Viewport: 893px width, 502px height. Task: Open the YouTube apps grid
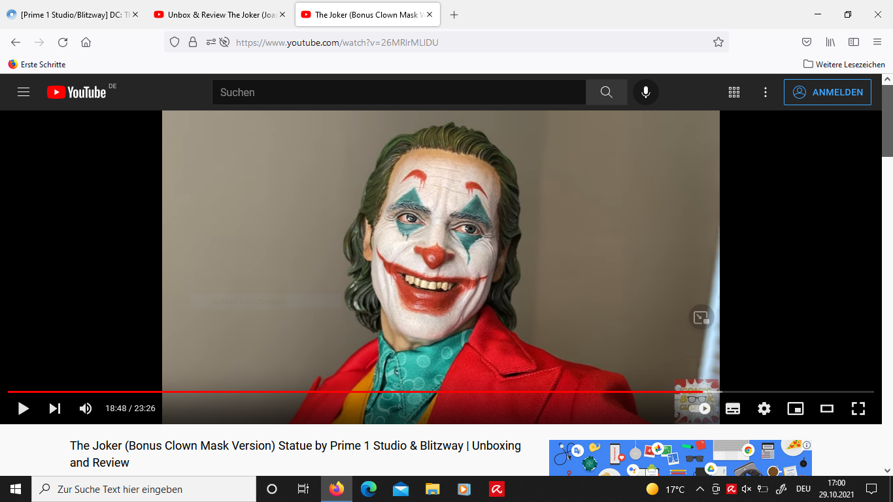pos(734,92)
